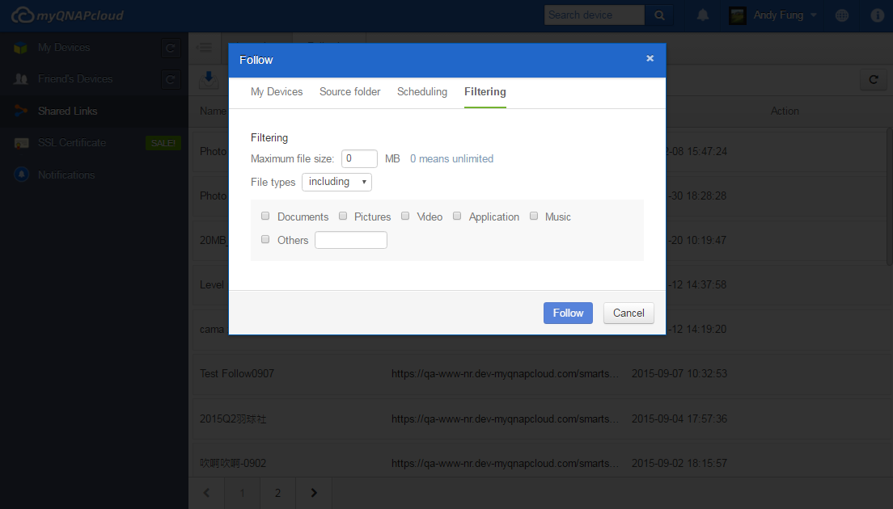This screenshot has width=893, height=509.
Task: Go to next page arrow
Action: [x=314, y=493]
